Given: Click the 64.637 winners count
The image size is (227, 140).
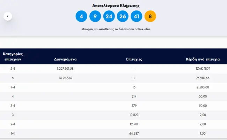Looking at the screenshot, I should [134, 133].
